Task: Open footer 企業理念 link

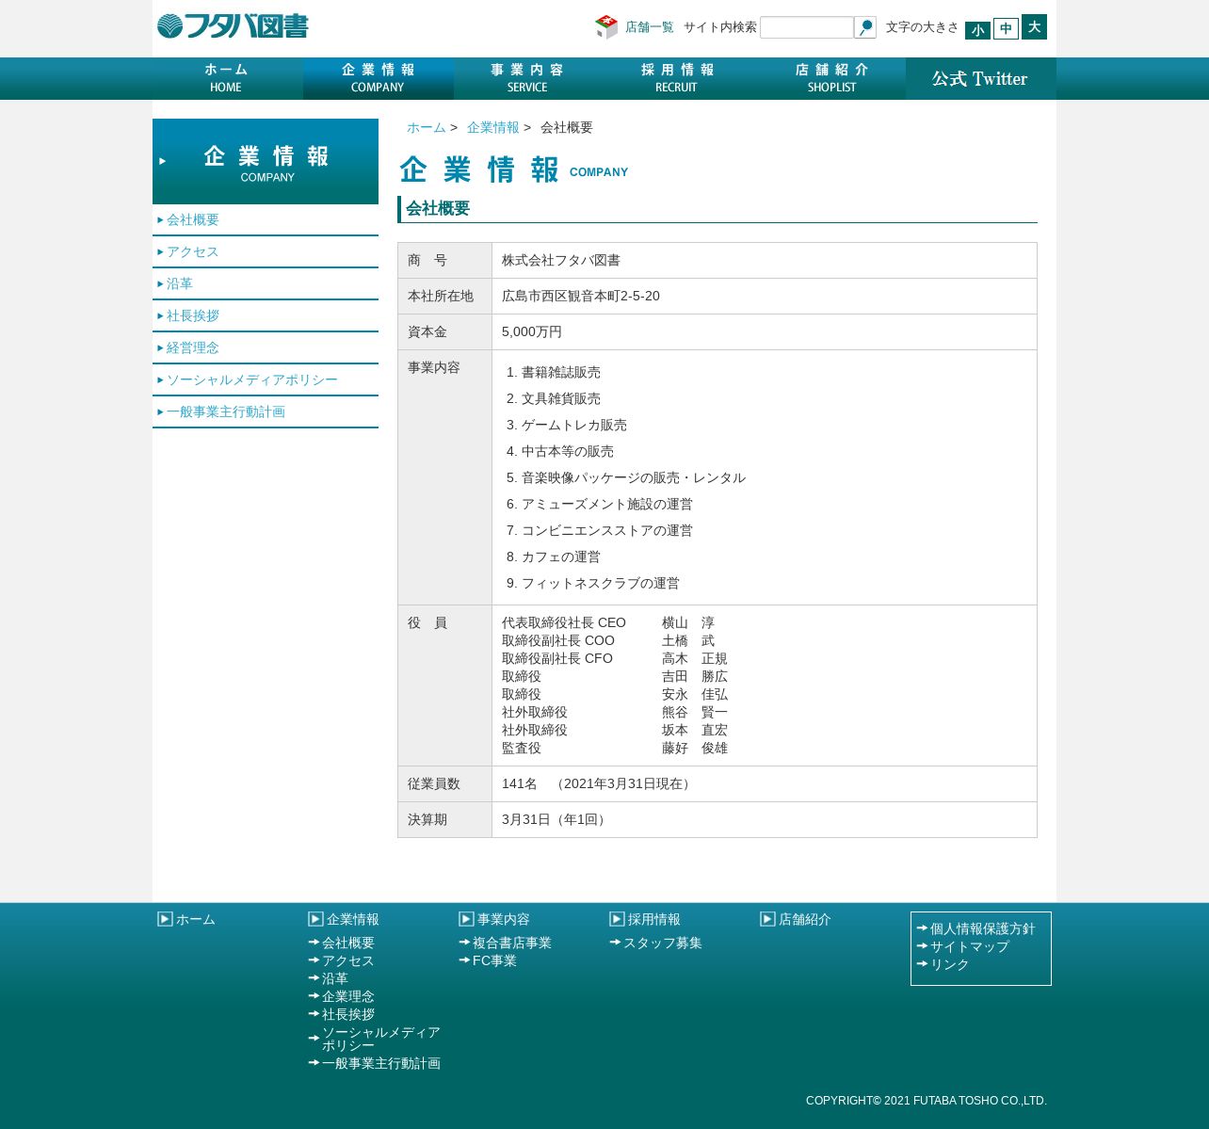Action: coord(348,996)
